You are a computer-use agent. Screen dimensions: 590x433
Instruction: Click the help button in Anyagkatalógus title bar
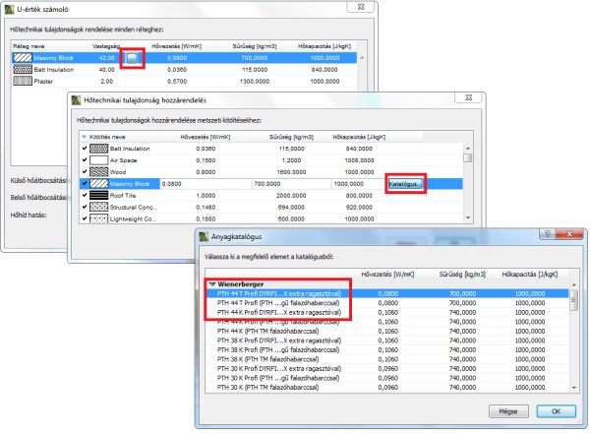point(548,234)
